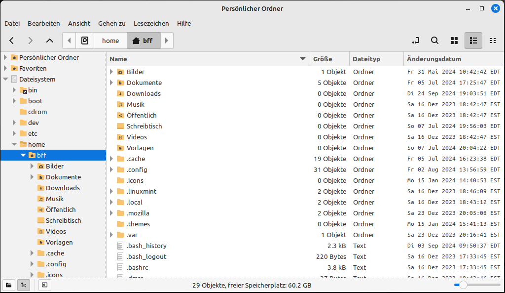Click the bff path bar button
The width and height of the screenshot is (505, 293).
(144, 41)
